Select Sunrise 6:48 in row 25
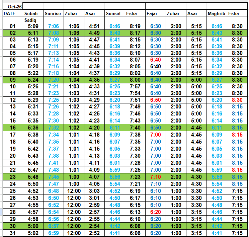Image resolution: width=249 pixels, height=237 pixels. coord(54,191)
